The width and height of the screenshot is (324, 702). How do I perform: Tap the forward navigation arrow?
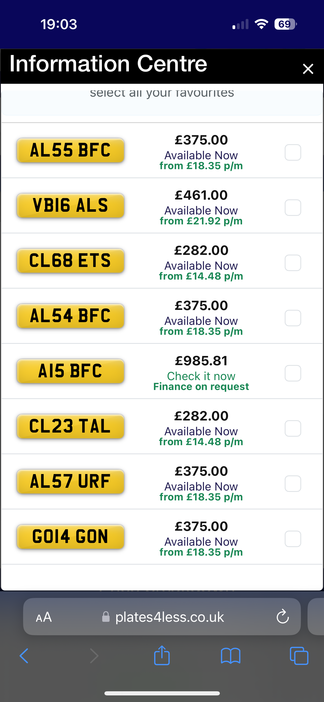pos(94,656)
